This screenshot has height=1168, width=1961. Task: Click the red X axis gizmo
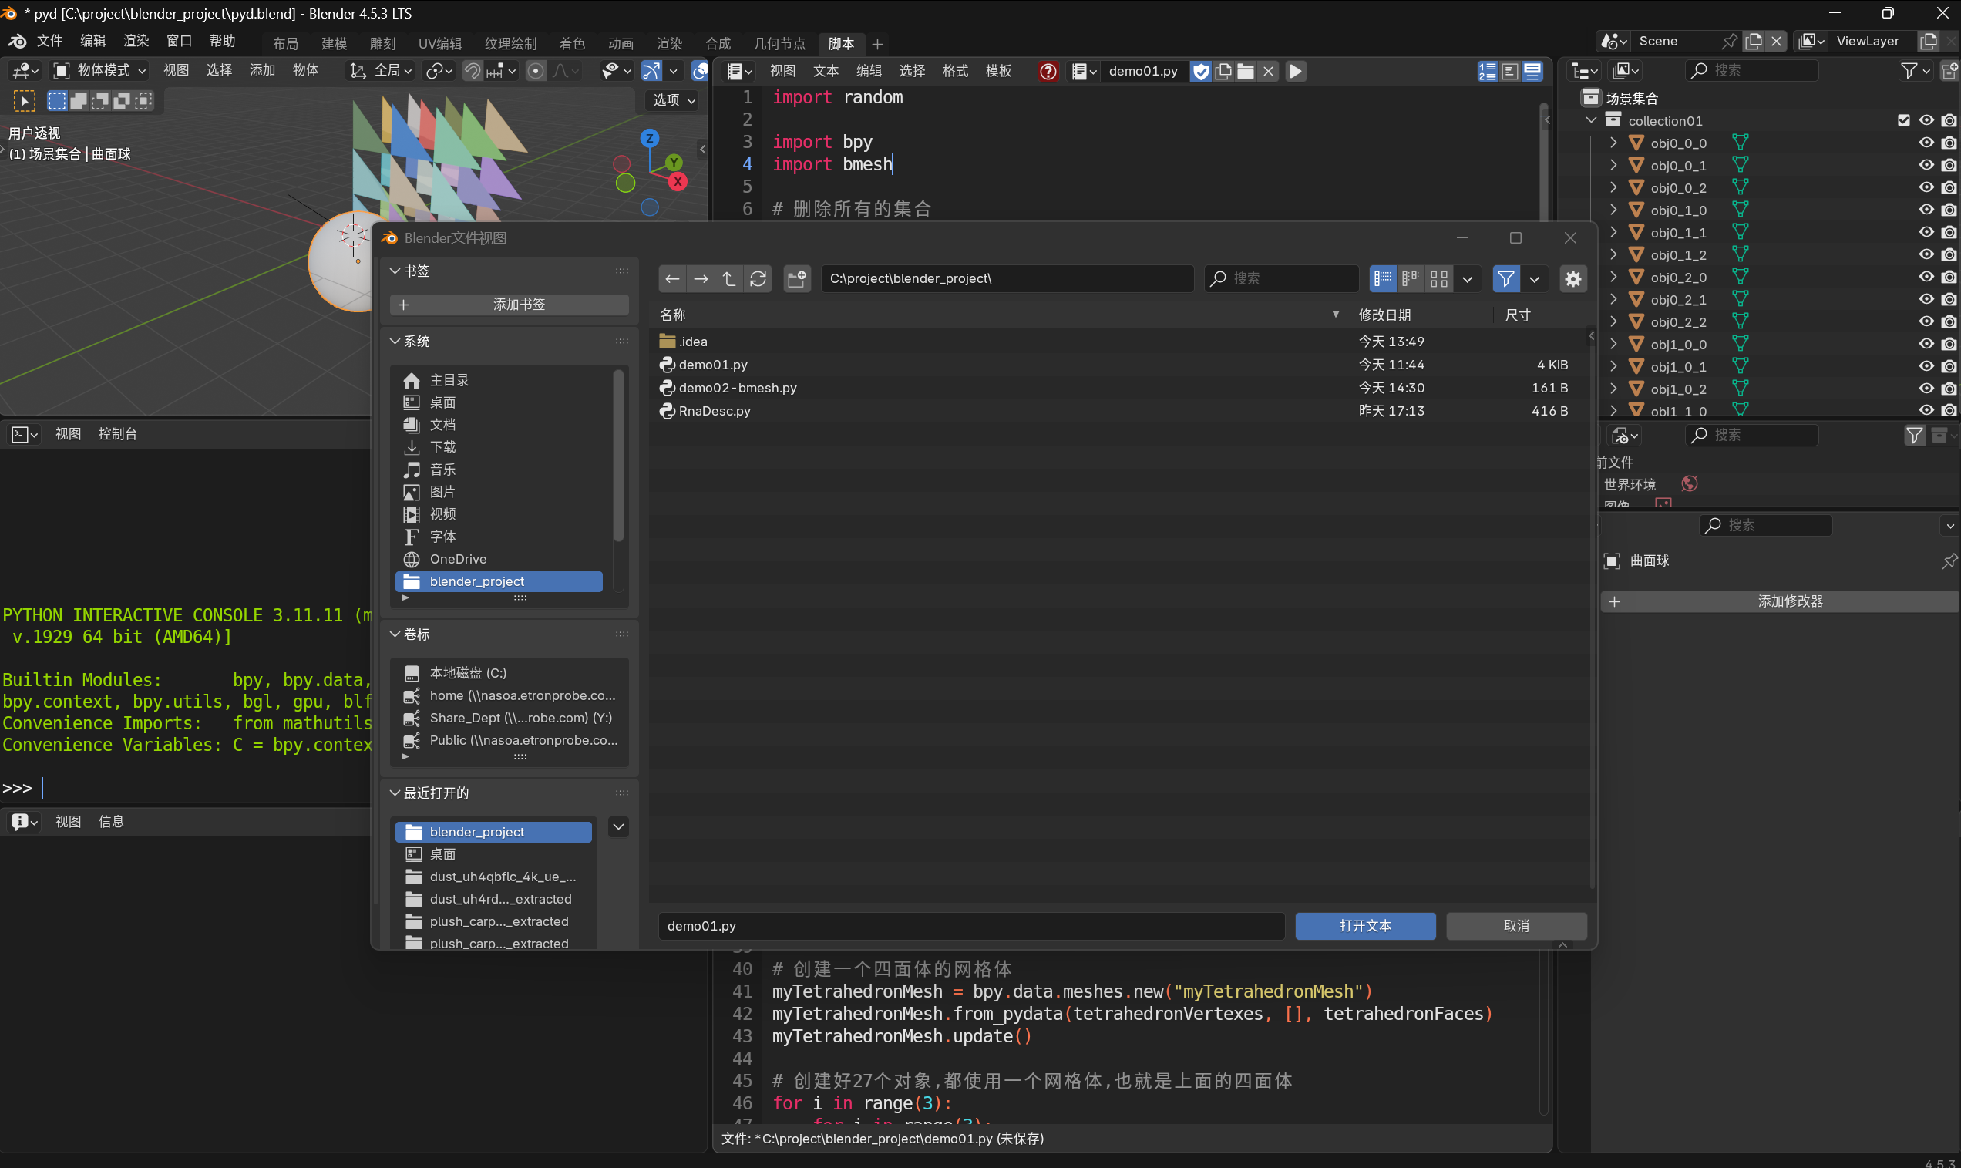678,182
